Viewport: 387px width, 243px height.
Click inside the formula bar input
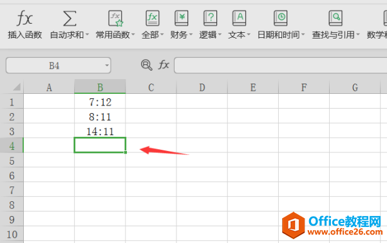[x=280, y=66]
